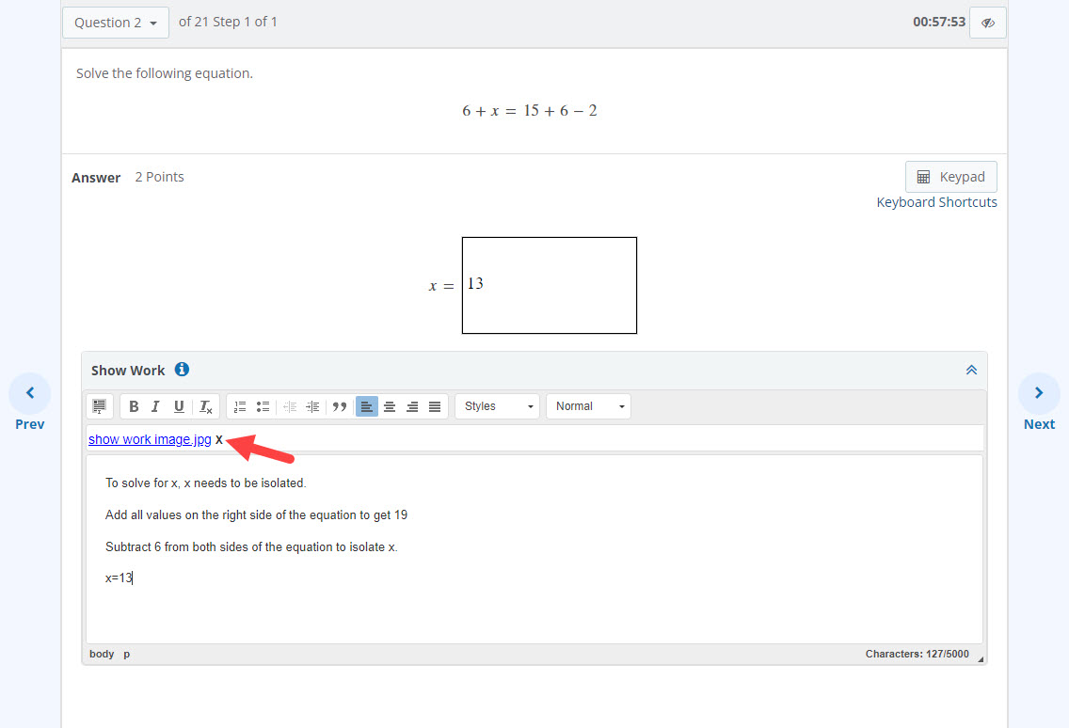The height and width of the screenshot is (728, 1069).
Task: Open the Keypad
Action: tap(950, 177)
